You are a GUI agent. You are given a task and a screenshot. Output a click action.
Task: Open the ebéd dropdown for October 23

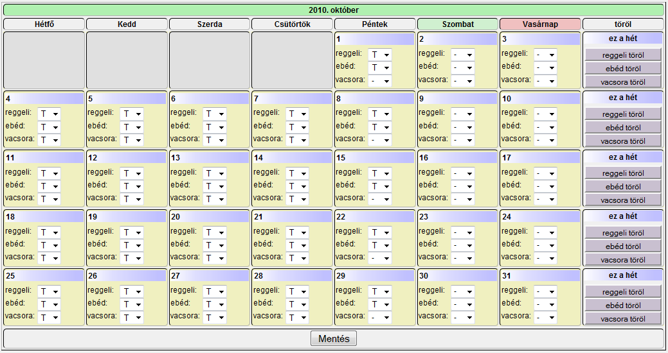point(463,245)
